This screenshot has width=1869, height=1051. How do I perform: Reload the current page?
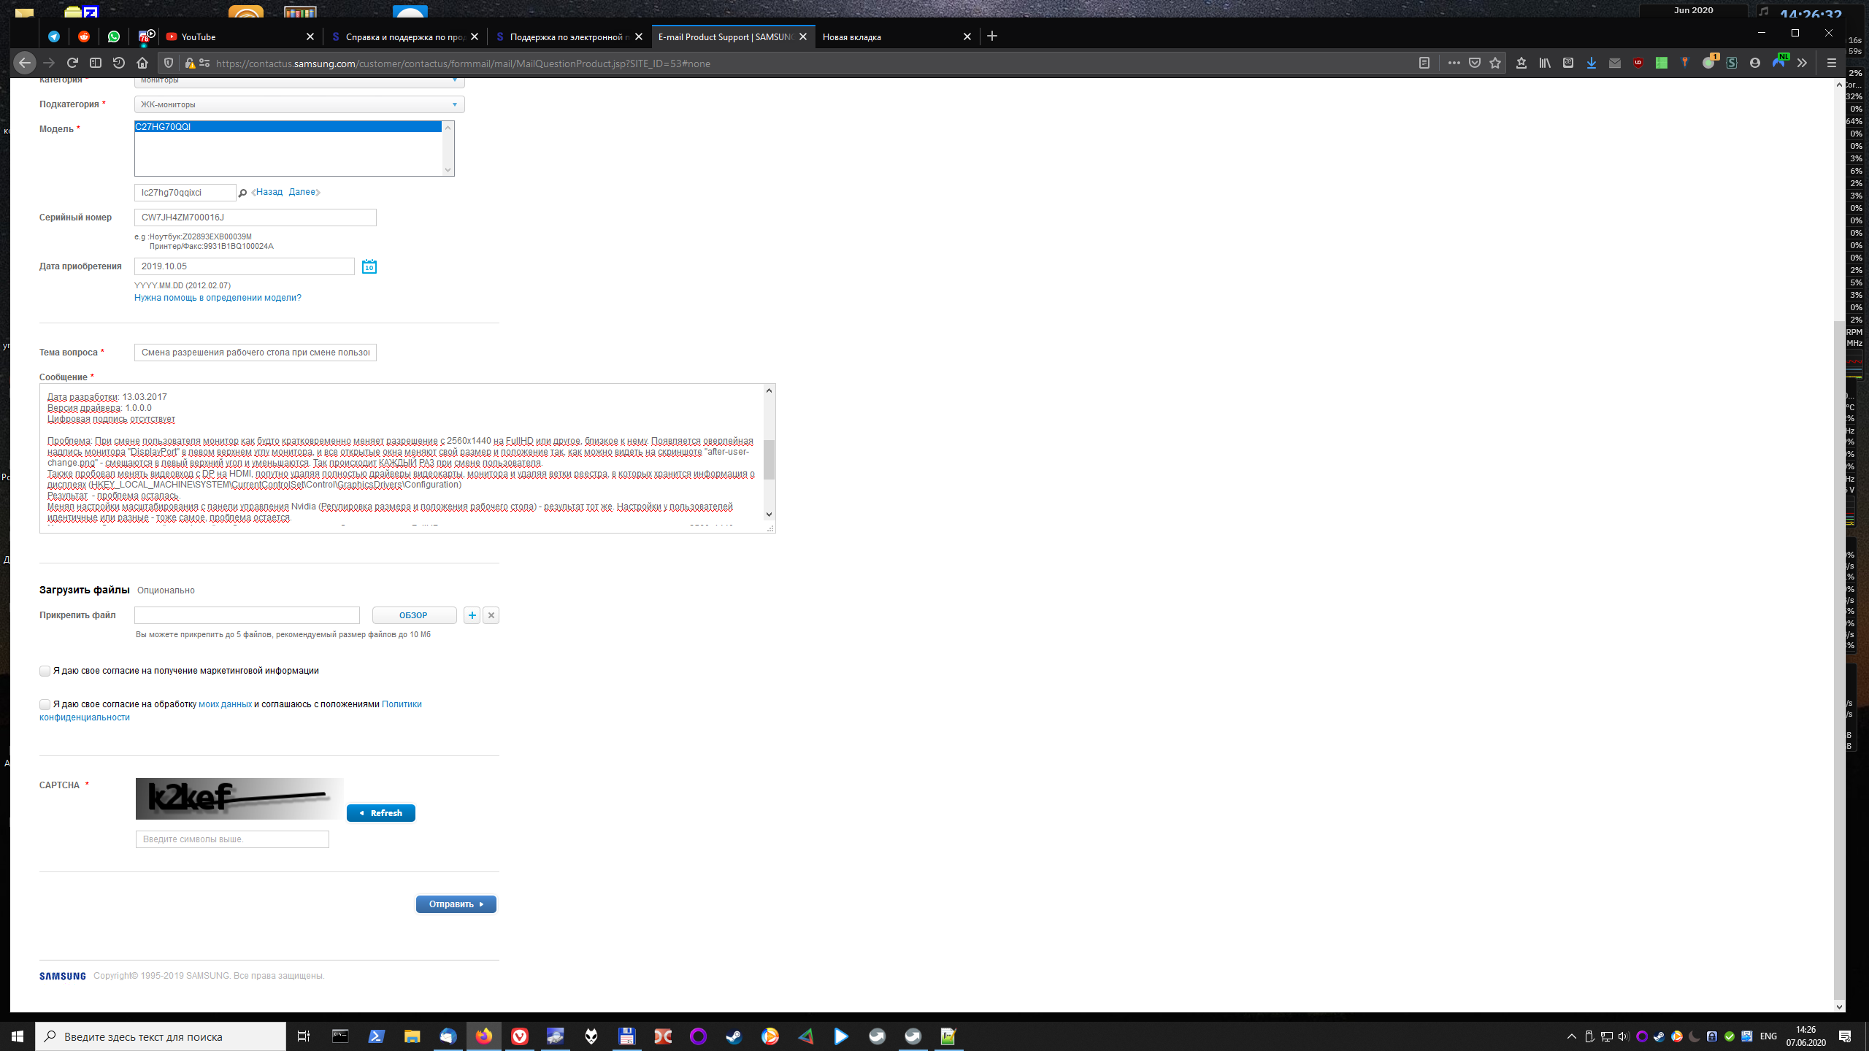click(72, 63)
